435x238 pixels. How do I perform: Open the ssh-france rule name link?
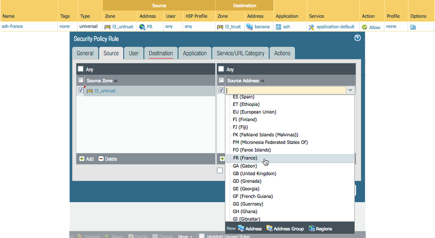13,27
